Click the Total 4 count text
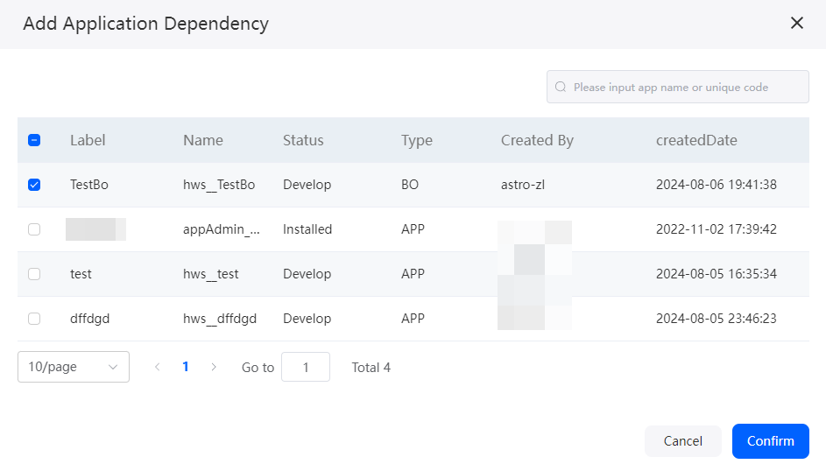 (371, 368)
